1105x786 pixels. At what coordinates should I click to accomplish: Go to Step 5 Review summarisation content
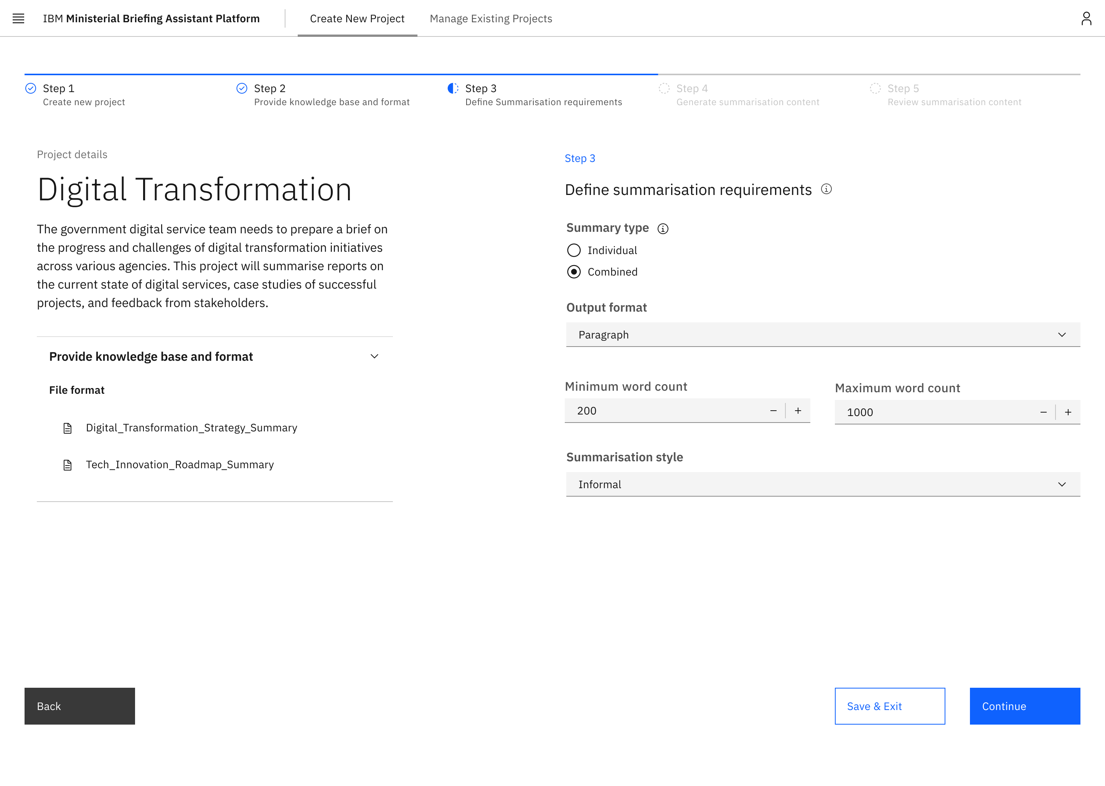pos(954,95)
